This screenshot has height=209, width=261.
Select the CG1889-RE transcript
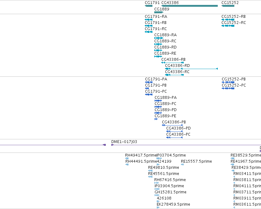coord(158,56)
